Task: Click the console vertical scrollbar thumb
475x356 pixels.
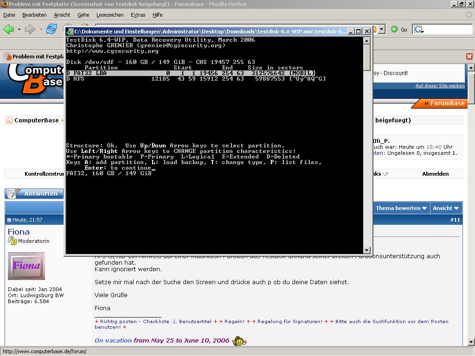Action: click(366, 57)
